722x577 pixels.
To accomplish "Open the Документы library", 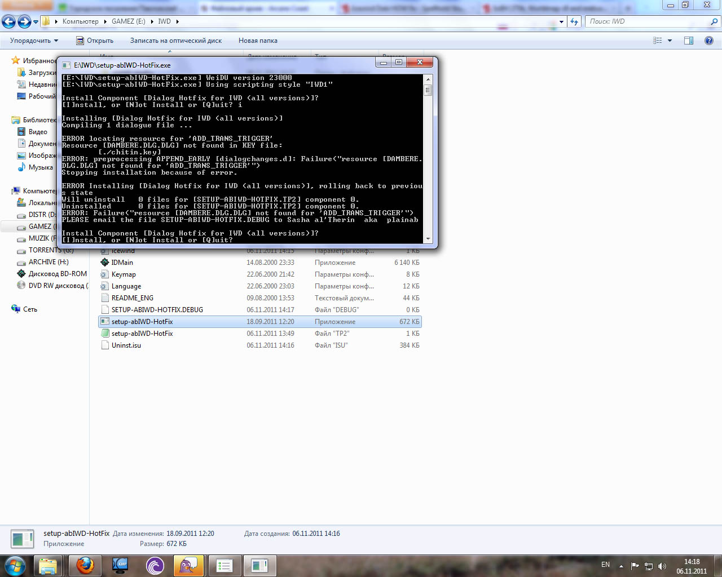I will coord(37,144).
